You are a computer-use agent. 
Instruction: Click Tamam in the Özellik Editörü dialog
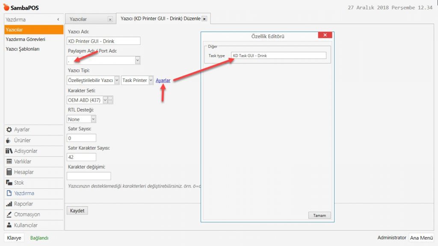(320, 215)
